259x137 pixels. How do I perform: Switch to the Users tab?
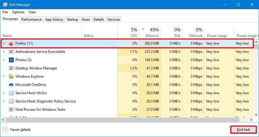click(x=86, y=19)
